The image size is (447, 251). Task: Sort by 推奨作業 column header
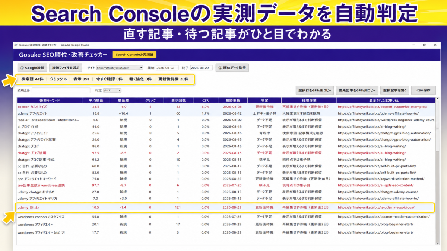pos(309,100)
